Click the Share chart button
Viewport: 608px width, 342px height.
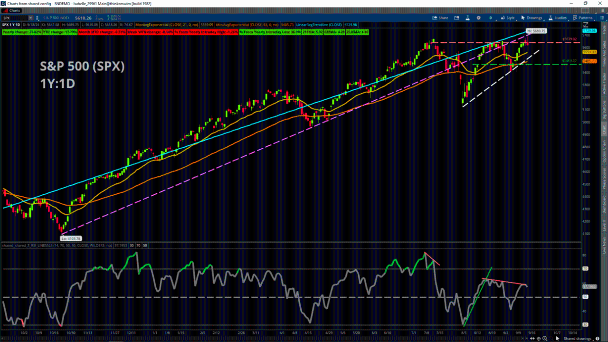(x=440, y=18)
